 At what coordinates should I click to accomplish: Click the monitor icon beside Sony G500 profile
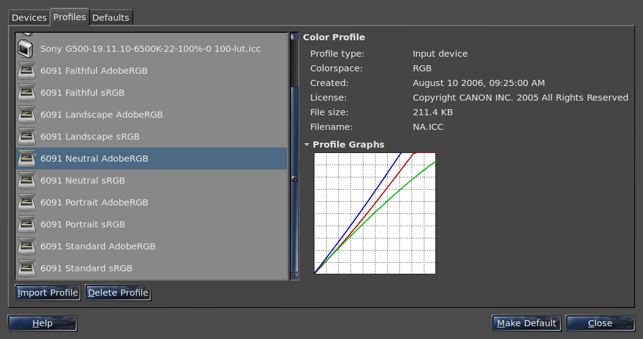(26, 48)
